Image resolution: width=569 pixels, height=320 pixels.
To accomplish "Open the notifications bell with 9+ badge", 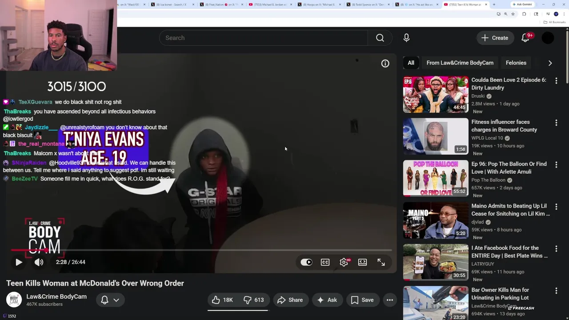I will click(525, 38).
